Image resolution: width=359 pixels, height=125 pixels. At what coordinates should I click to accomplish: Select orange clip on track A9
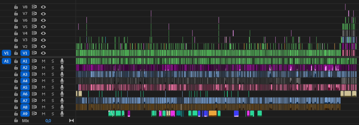(x=213, y=114)
